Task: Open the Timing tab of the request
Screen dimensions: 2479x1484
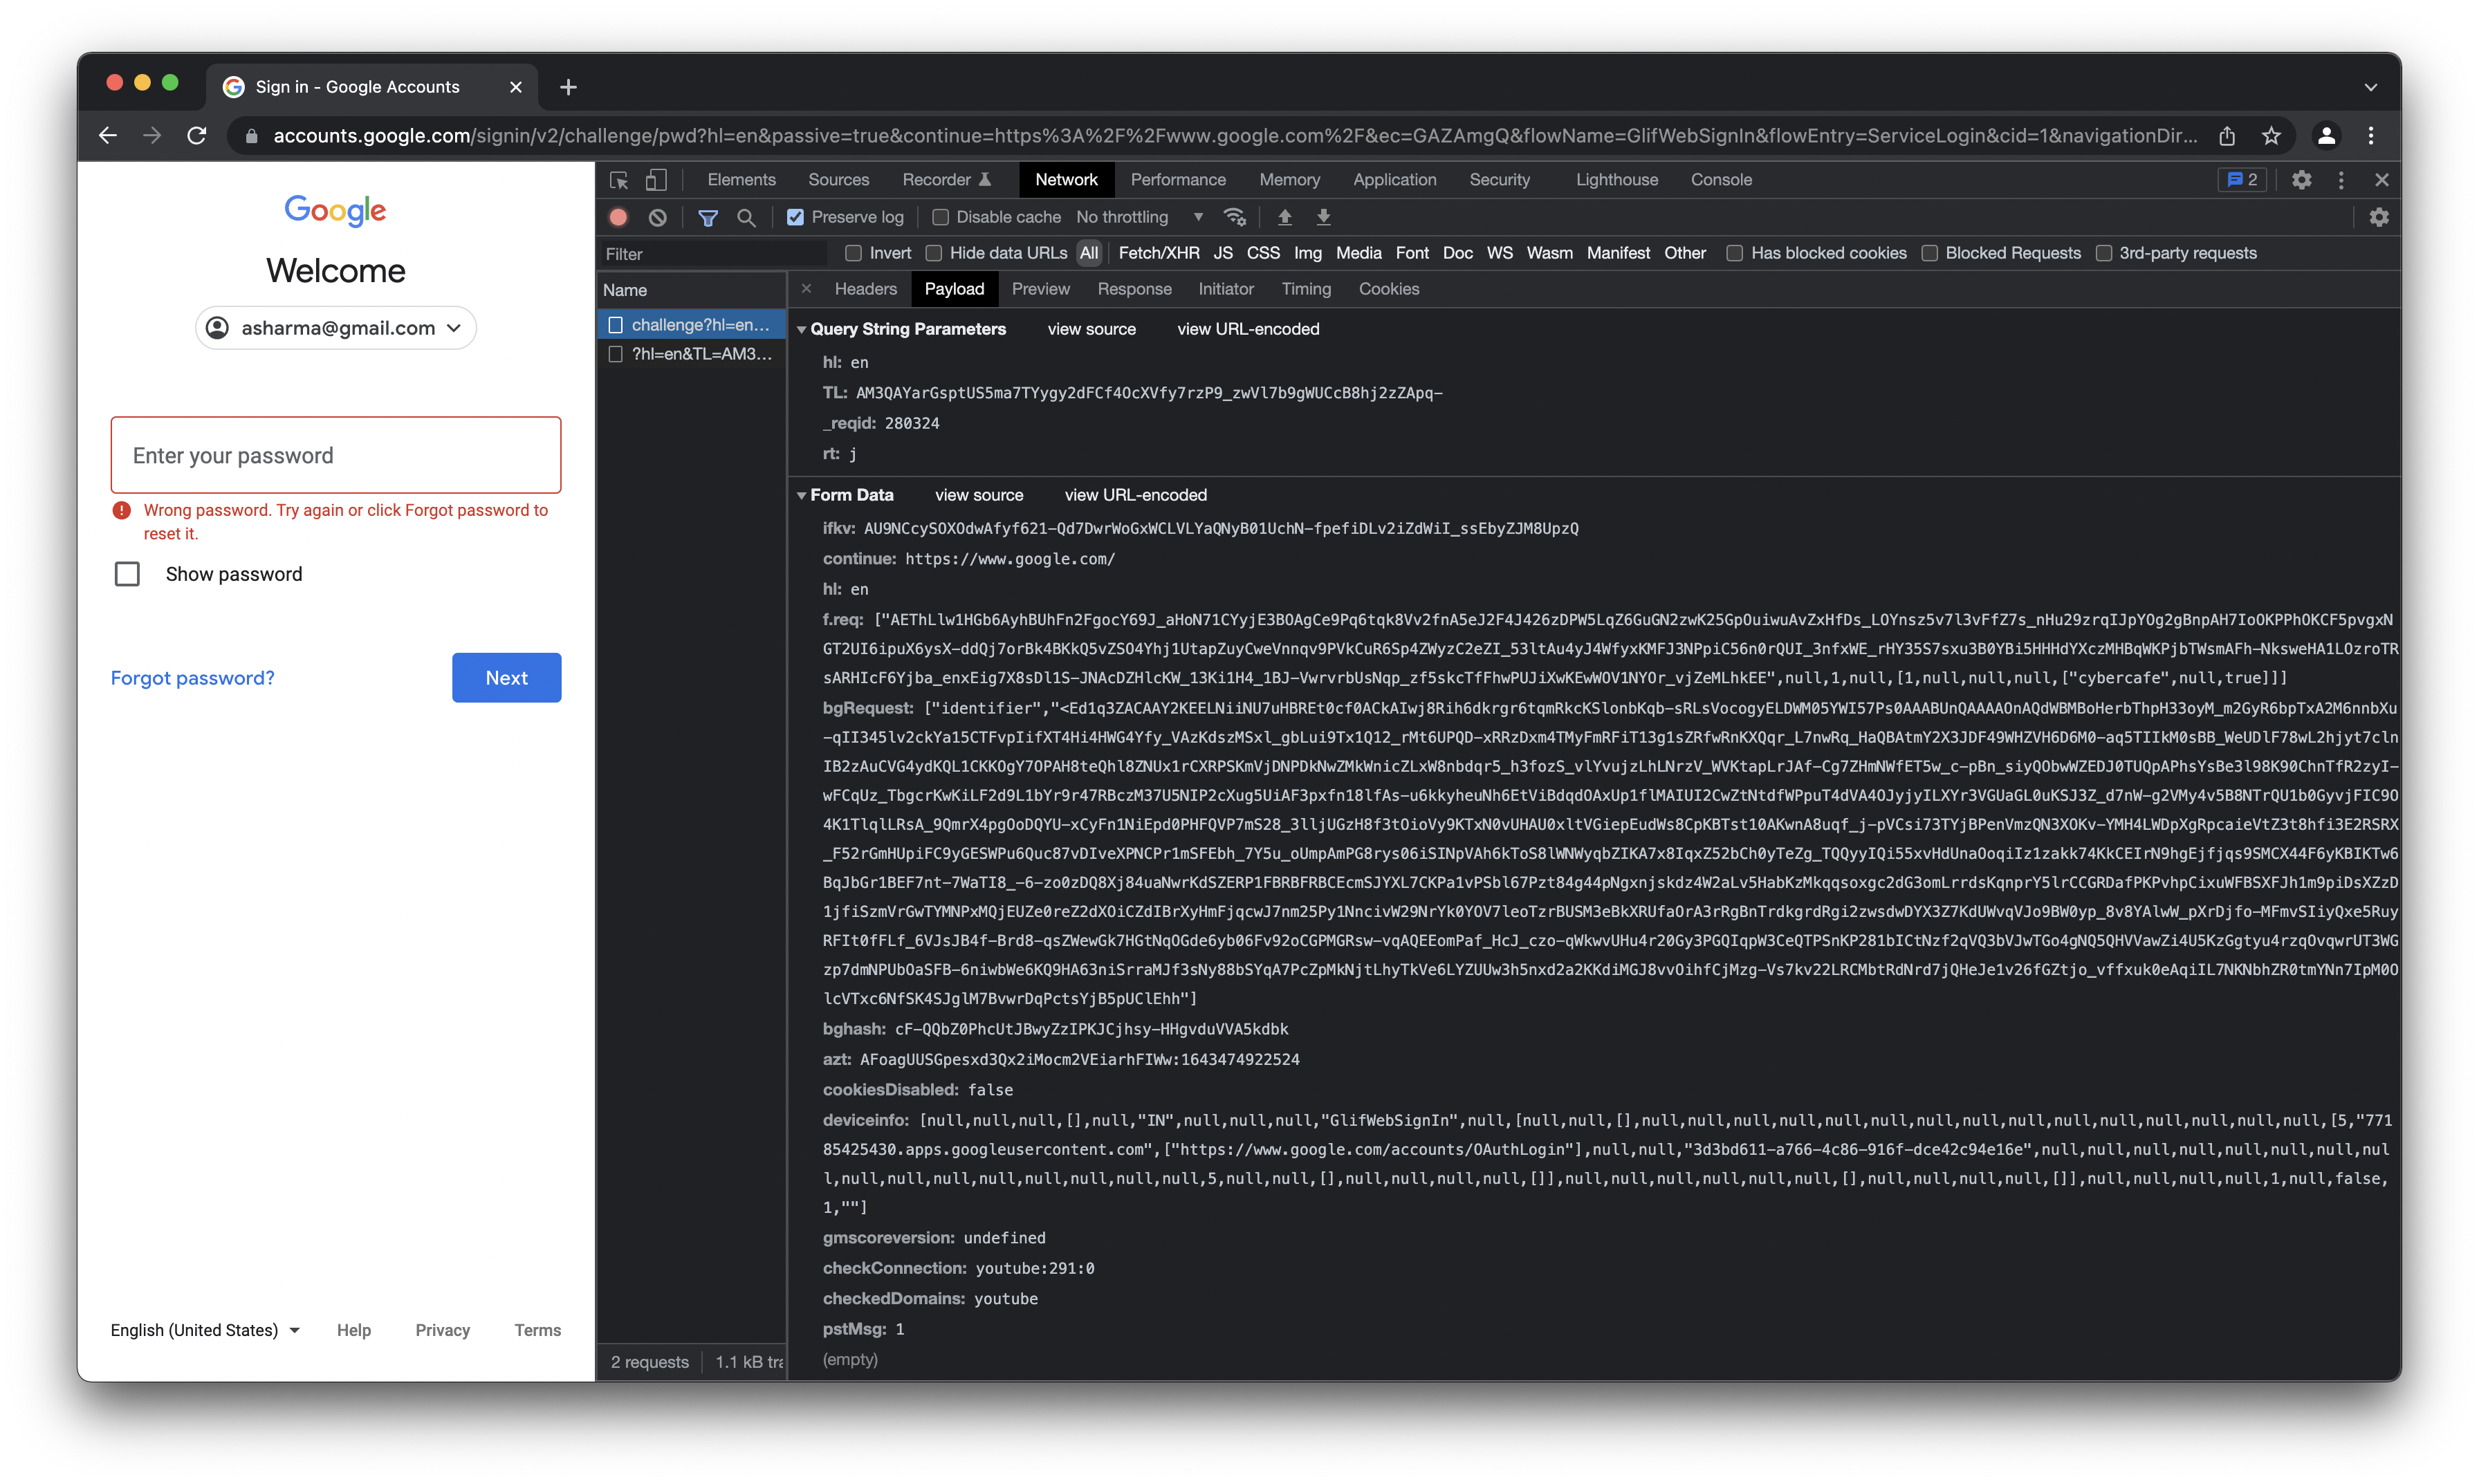Action: coord(1306,289)
